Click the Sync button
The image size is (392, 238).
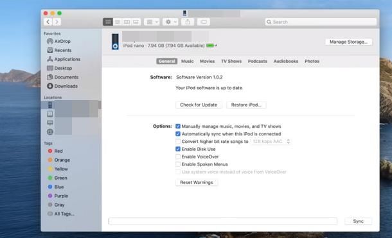[358, 221]
